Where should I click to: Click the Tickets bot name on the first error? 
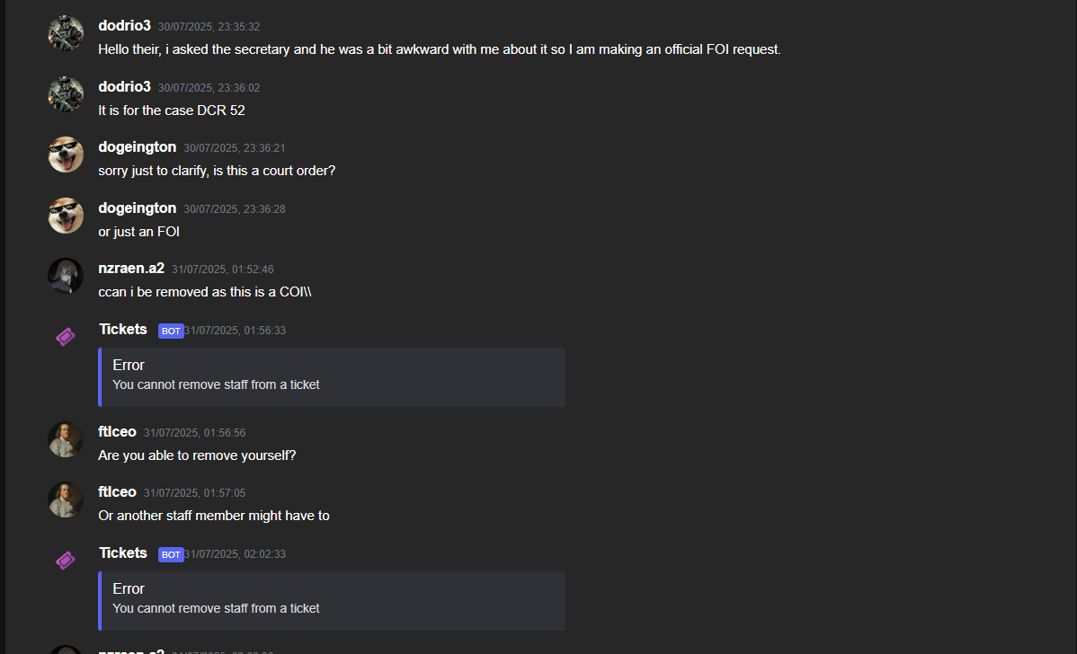pyautogui.click(x=123, y=330)
